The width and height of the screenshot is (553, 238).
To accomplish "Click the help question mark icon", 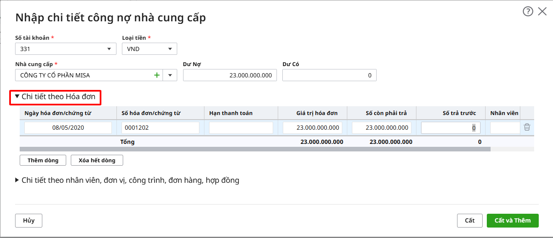I will (527, 12).
